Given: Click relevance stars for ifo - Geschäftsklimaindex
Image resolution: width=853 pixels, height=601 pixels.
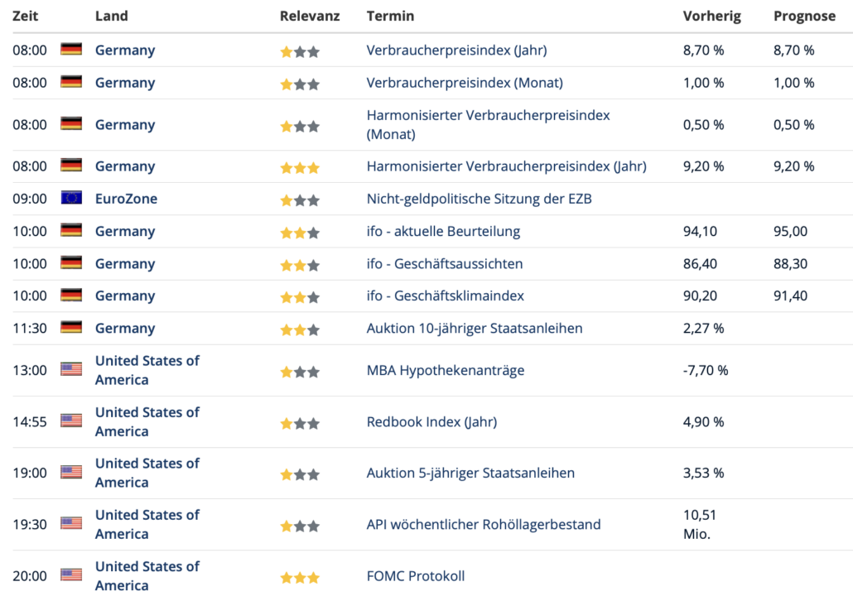Looking at the screenshot, I should (299, 297).
